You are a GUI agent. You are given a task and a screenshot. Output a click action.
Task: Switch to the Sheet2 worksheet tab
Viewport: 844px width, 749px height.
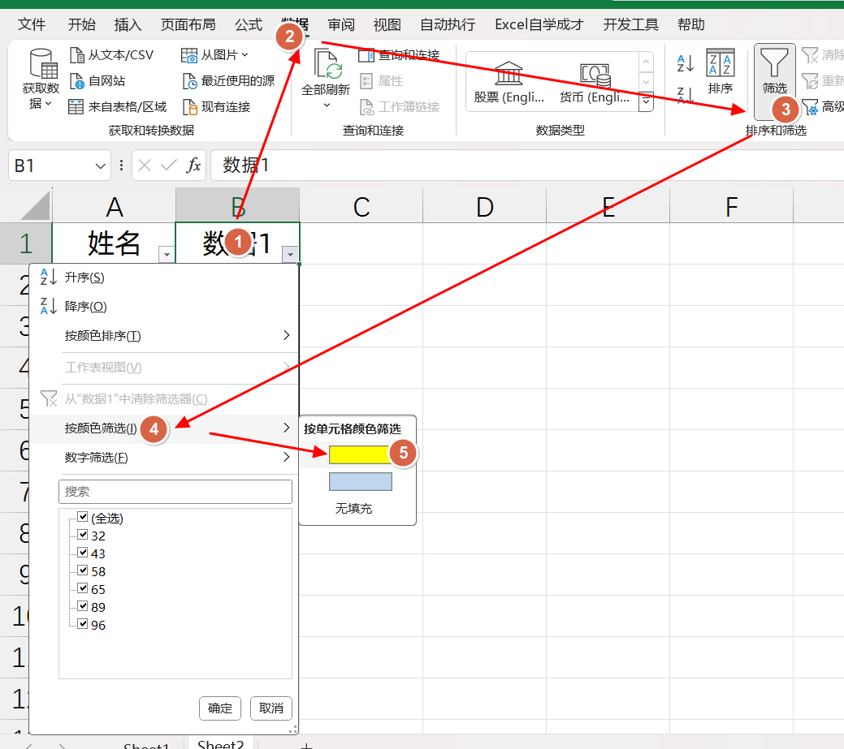point(221,743)
